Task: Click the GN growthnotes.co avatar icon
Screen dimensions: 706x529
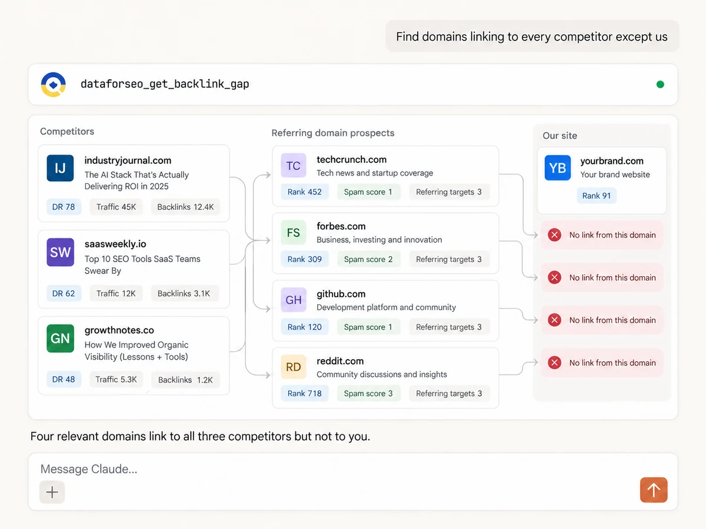Action: (60, 339)
